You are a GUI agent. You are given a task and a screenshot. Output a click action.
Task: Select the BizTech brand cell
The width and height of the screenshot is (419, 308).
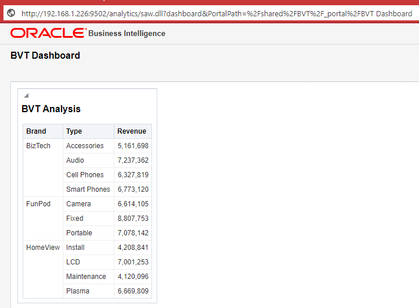(43, 167)
